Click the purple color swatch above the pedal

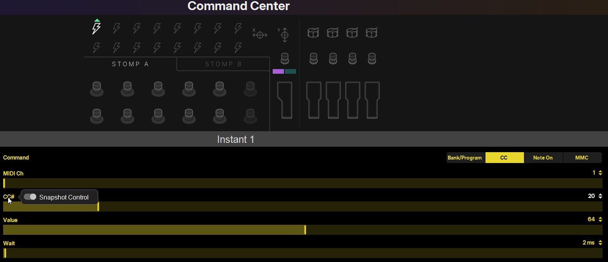278,71
